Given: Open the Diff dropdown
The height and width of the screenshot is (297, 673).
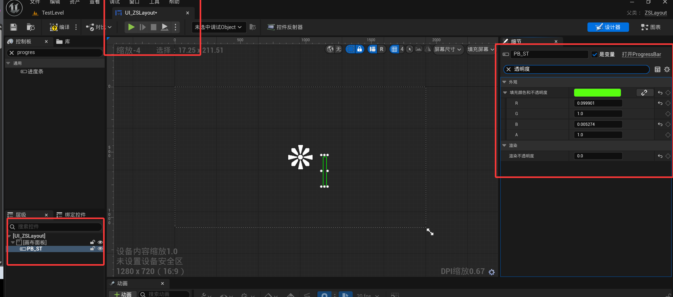Looking at the screenshot, I should 99,27.
